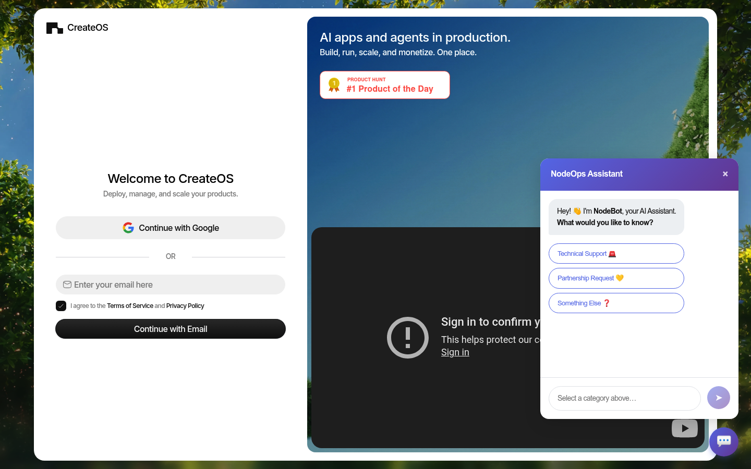Click the Continue with Email button
Viewport: 751px width, 469px height.
(171, 329)
